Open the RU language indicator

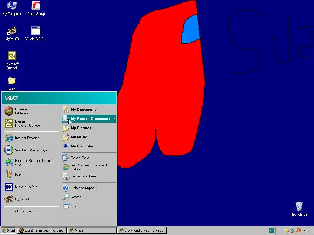[x=272, y=231]
